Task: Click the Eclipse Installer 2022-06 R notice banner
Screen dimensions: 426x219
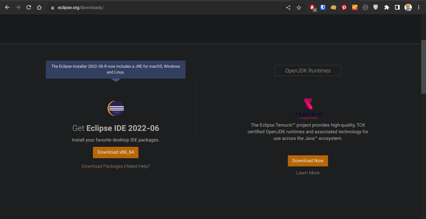Action: 116,70
